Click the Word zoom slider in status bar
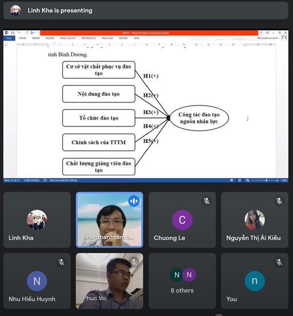293x316 pixels. [x=266, y=181]
